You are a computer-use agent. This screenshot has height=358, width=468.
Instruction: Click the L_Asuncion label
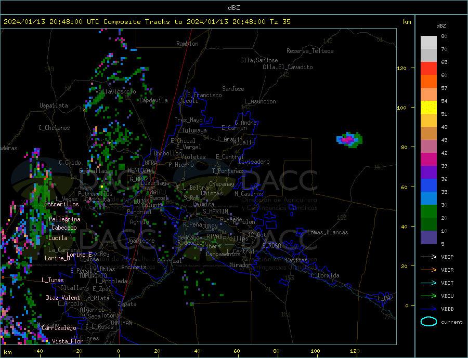[x=260, y=101]
